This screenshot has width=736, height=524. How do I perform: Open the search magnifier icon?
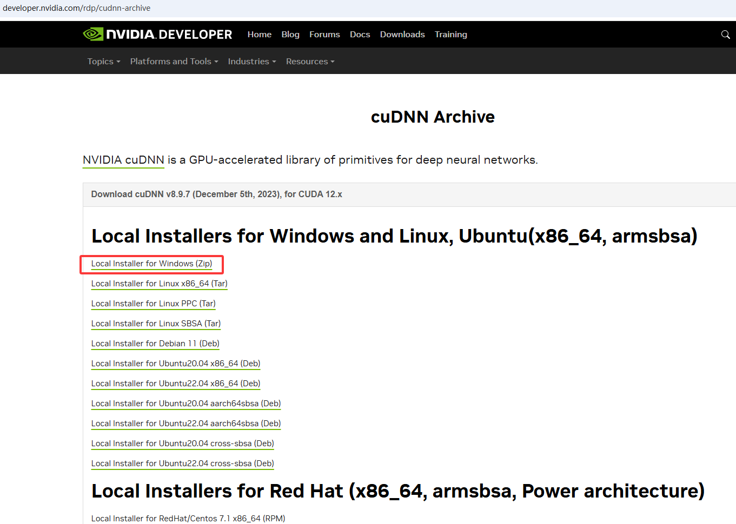point(725,35)
